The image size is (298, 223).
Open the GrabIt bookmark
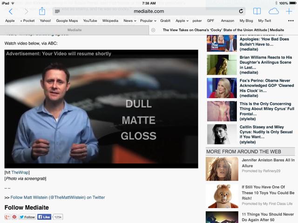pyautogui.click(x=165, y=20)
